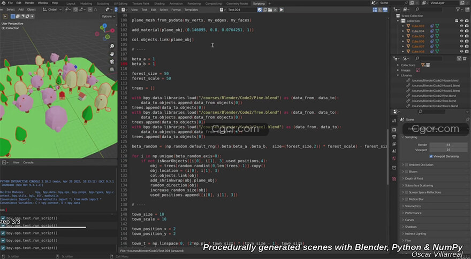Open the Render menu

pos(29,3)
